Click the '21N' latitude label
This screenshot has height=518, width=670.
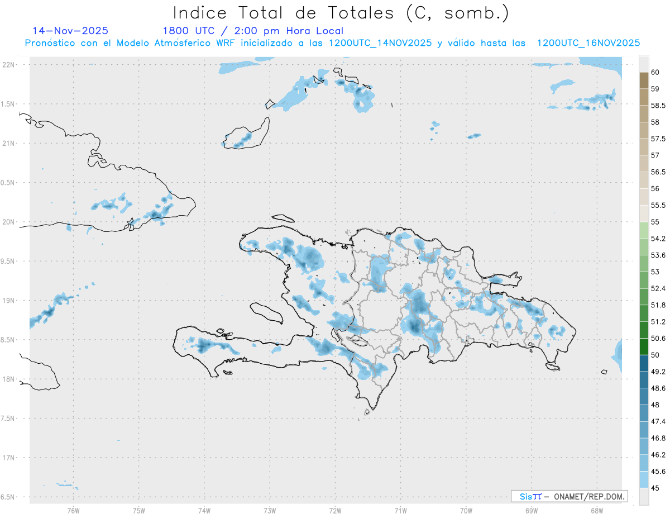pyautogui.click(x=8, y=144)
